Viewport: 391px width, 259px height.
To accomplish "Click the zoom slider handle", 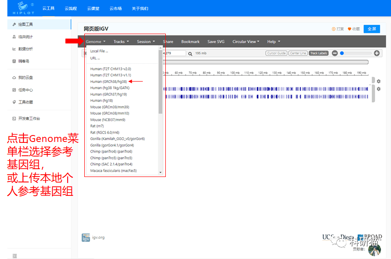I will pos(342,53).
